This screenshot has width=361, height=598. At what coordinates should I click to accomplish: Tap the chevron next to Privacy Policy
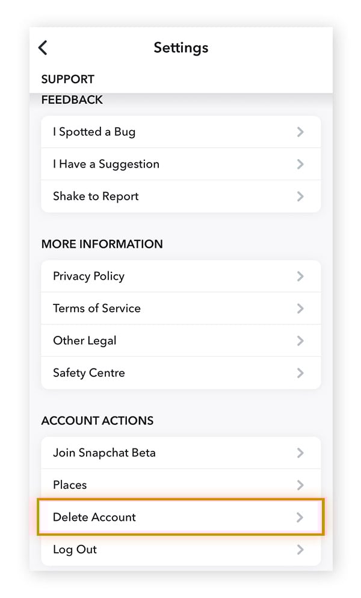pos(300,276)
